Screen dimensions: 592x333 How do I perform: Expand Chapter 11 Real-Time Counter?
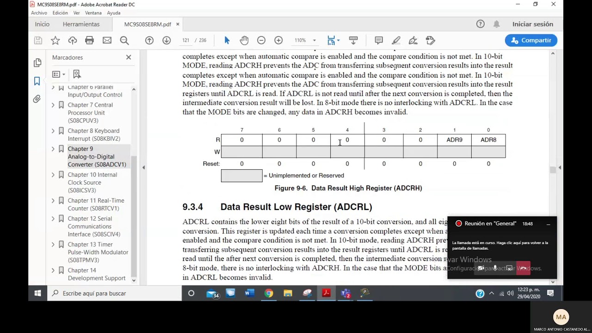point(53,201)
